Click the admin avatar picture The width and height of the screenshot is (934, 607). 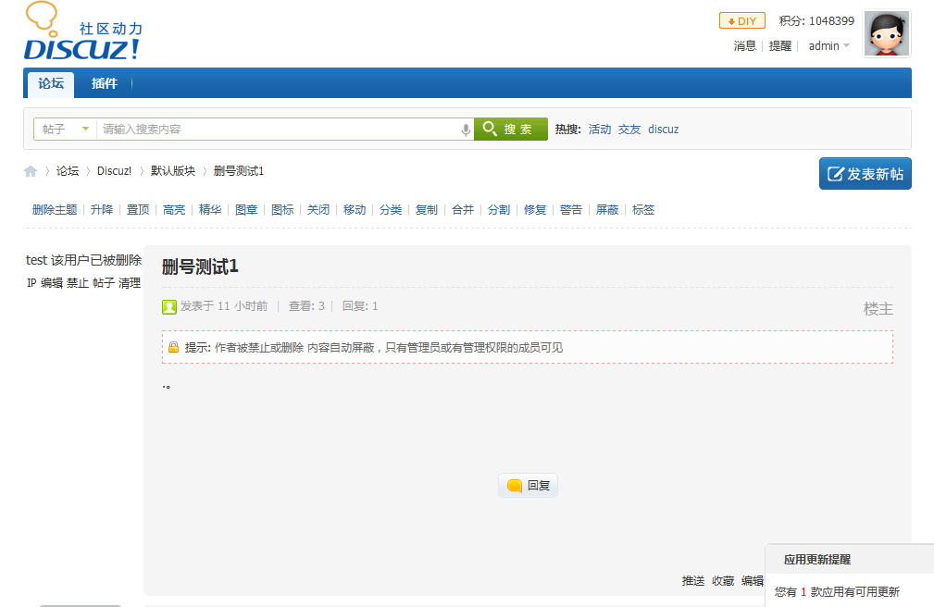887,34
